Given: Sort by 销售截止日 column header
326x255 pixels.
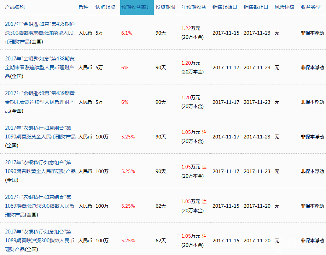Looking at the screenshot, I should (x=255, y=7).
